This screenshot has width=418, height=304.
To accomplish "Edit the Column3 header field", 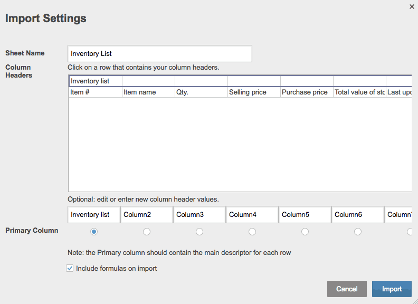I will point(199,215).
